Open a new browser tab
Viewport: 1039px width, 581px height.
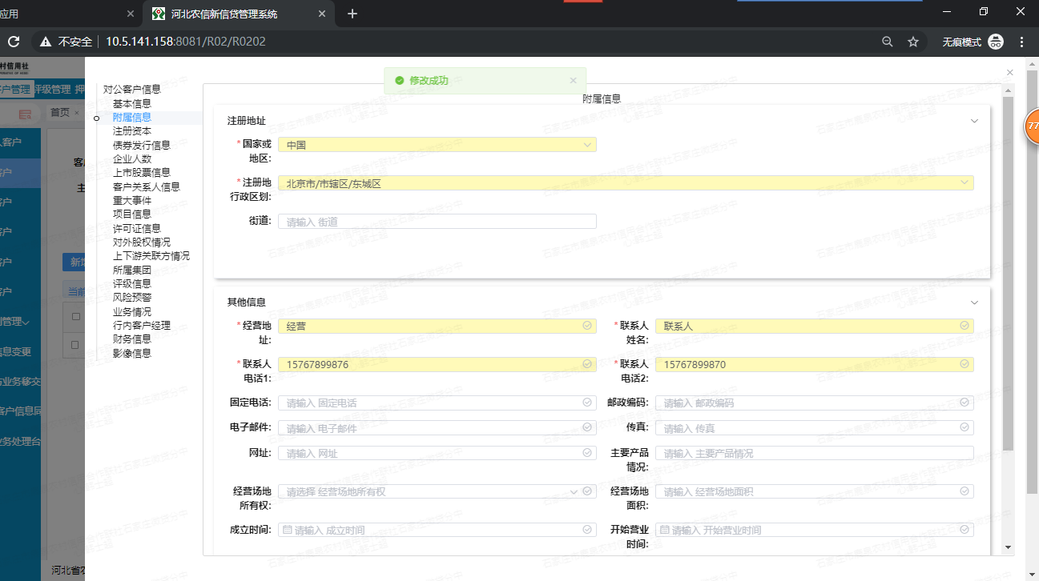pos(352,14)
